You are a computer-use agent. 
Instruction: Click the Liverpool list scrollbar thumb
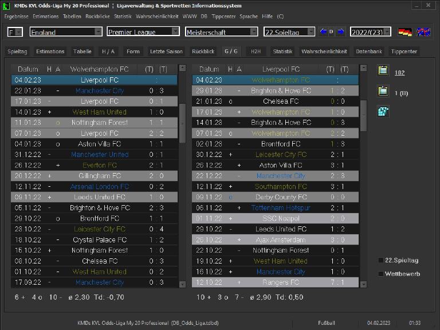[363, 116]
